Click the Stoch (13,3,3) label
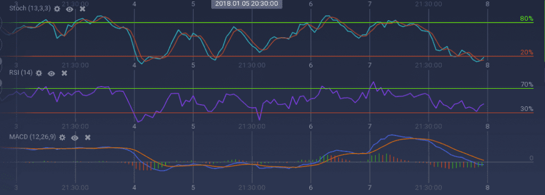Viewport: 545px width, 195px height. point(30,9)
